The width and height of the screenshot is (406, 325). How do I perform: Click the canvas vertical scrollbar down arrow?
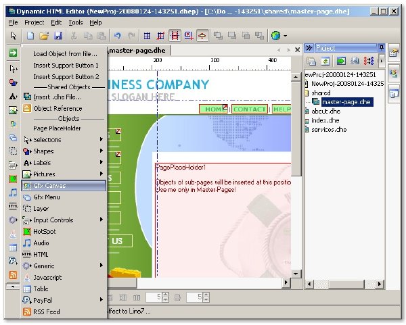[x=296, y=274]
